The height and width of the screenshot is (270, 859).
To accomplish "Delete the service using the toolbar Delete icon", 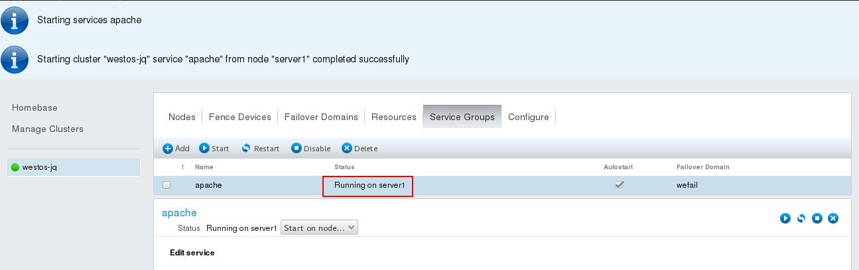I will click(346, 149).
